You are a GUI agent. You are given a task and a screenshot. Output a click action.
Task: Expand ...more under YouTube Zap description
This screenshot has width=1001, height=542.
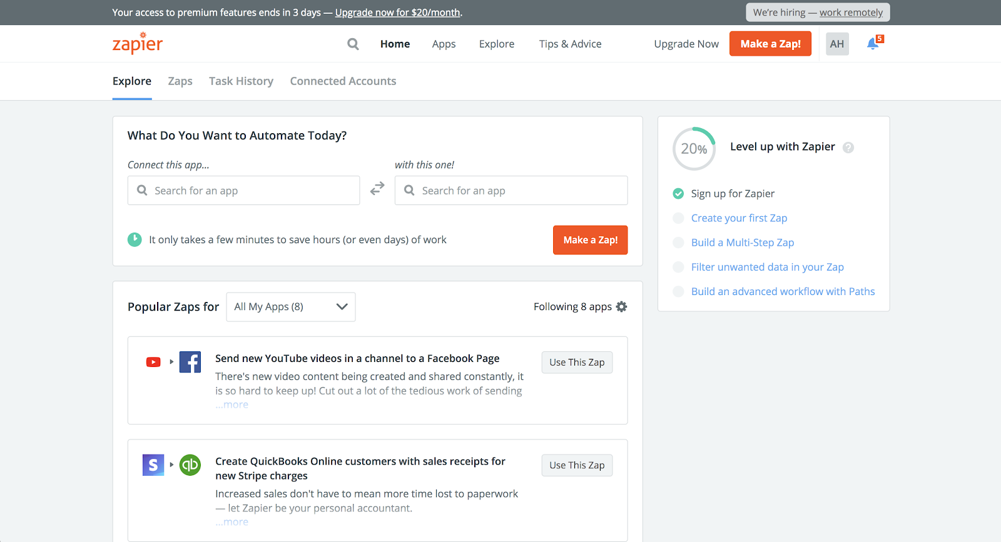232,404
